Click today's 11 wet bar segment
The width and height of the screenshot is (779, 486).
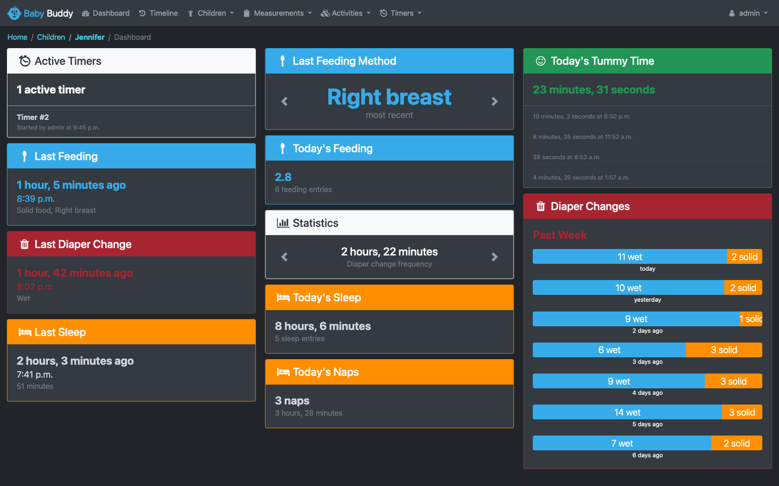(630, 257)
